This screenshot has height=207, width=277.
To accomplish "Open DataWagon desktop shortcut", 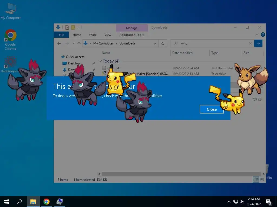I will click(x=10, y=65).
